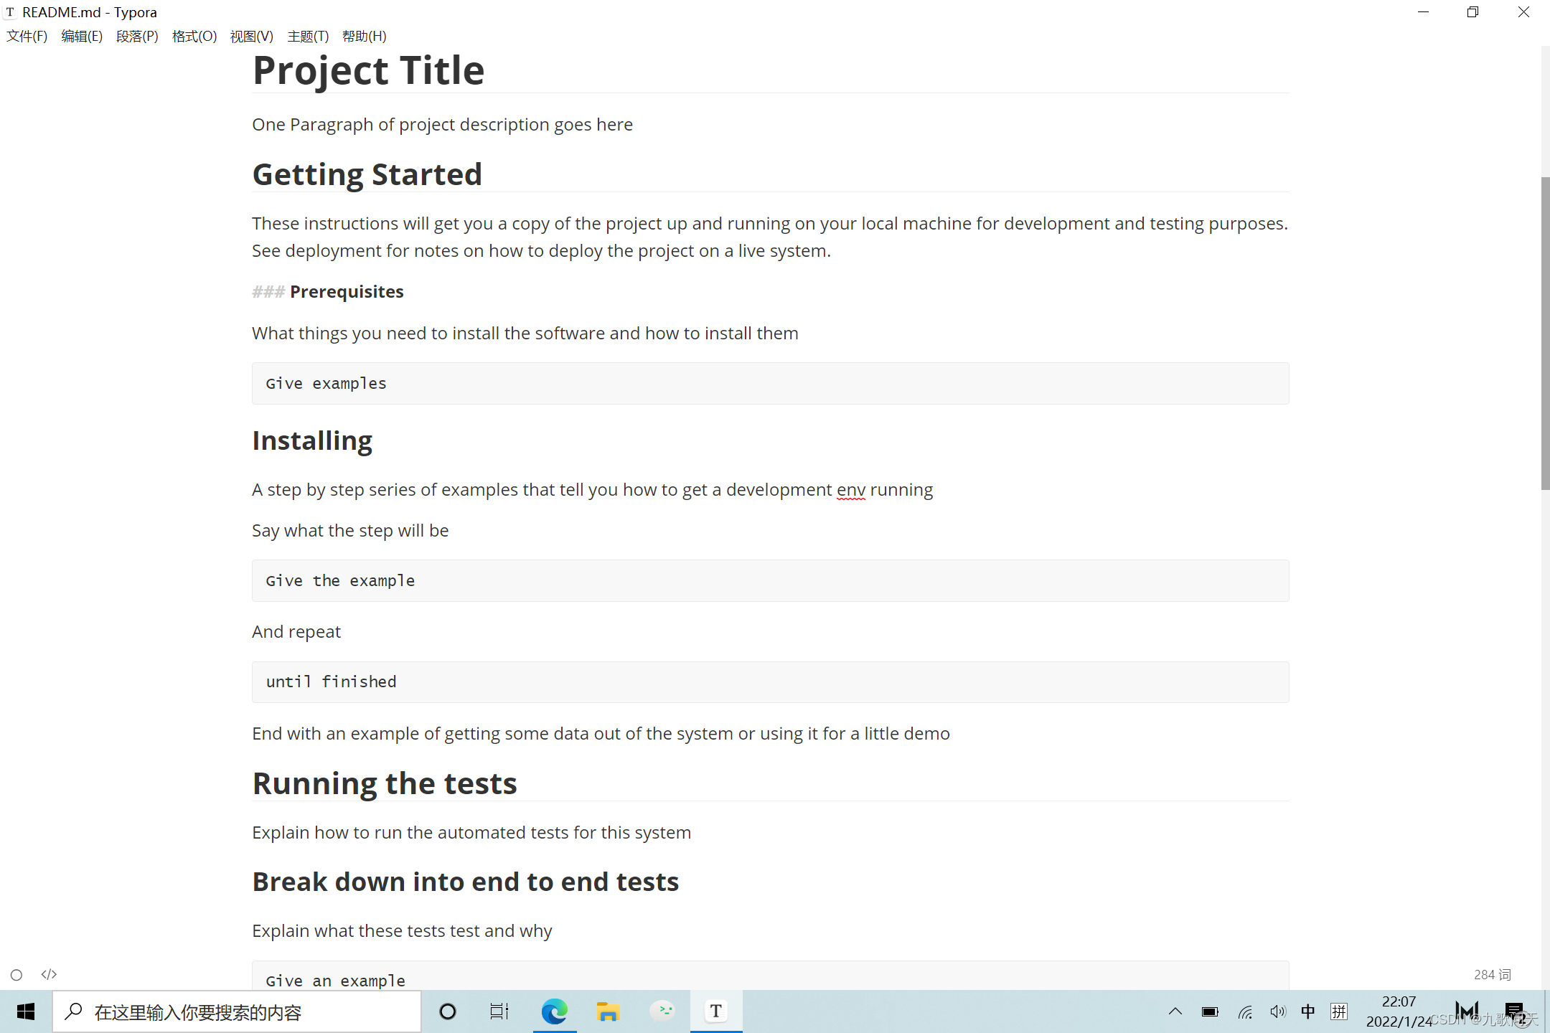Viewport: 1550px width, 1033px height.
Task: Click the Give examples code block
Action: [x=770, y=383]
